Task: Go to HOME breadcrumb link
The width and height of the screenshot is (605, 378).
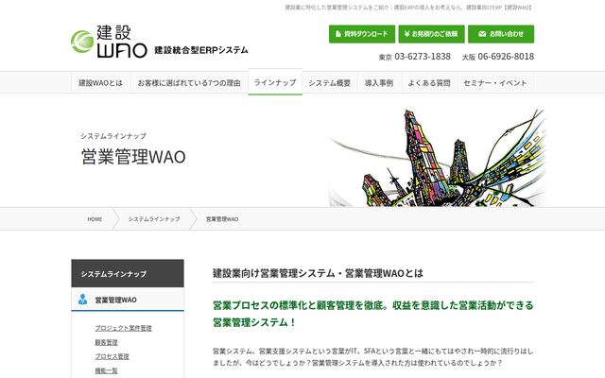Action: (95, 219)
